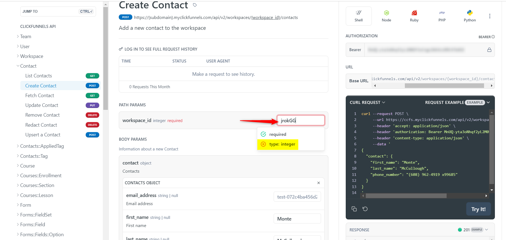Image resolution: width=506 pixels, height=240 pixels.
Task: Open the Create Contact endpoint
Action: 60,86
